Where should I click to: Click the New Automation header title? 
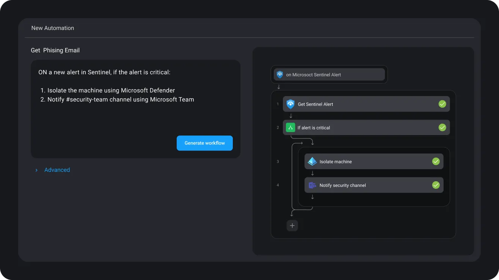(x=53, y=28)
